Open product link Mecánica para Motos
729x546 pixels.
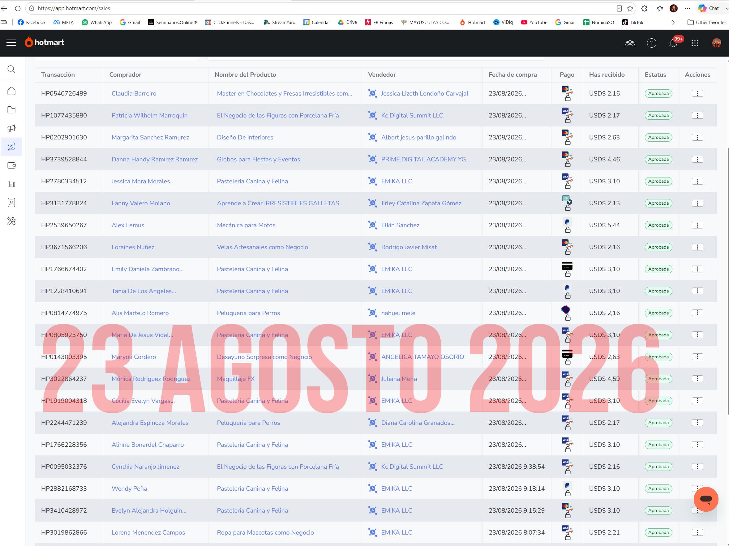click(246, 225)
